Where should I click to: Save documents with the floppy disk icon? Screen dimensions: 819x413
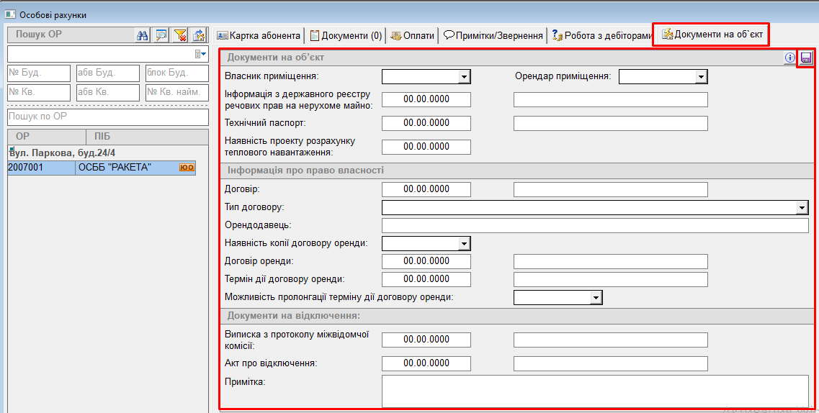(x=806, y=58)
